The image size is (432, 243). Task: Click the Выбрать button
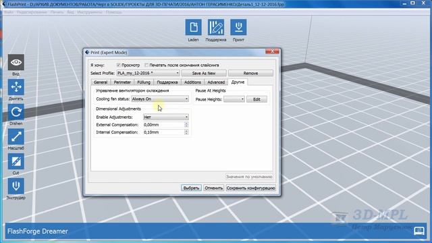coord(191,188)
